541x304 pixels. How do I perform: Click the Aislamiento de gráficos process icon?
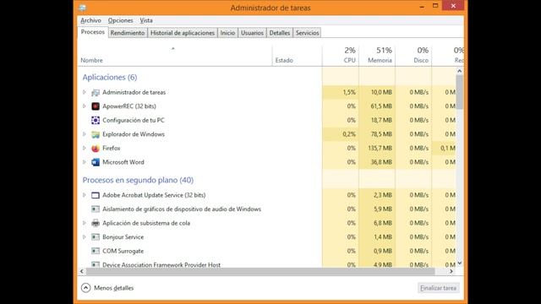pyautogui.click(x=96, y=209)
